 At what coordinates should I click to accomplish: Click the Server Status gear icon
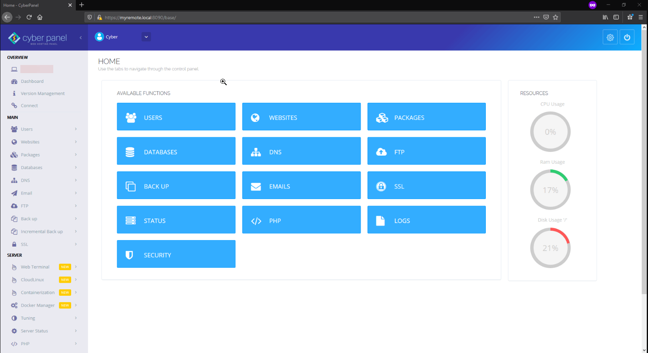(x=14, y=331)
